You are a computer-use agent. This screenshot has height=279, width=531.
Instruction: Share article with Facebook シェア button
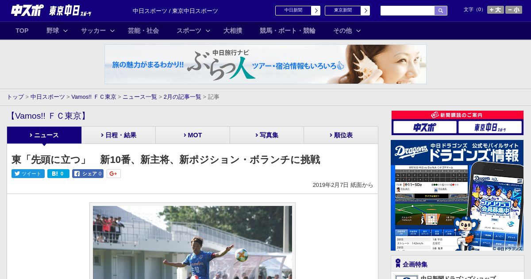point(88,174)
